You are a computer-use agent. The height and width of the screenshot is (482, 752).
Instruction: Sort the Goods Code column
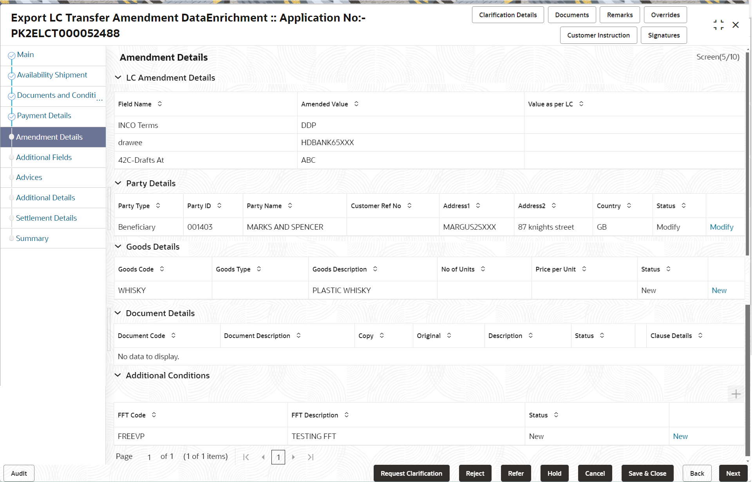161,269
